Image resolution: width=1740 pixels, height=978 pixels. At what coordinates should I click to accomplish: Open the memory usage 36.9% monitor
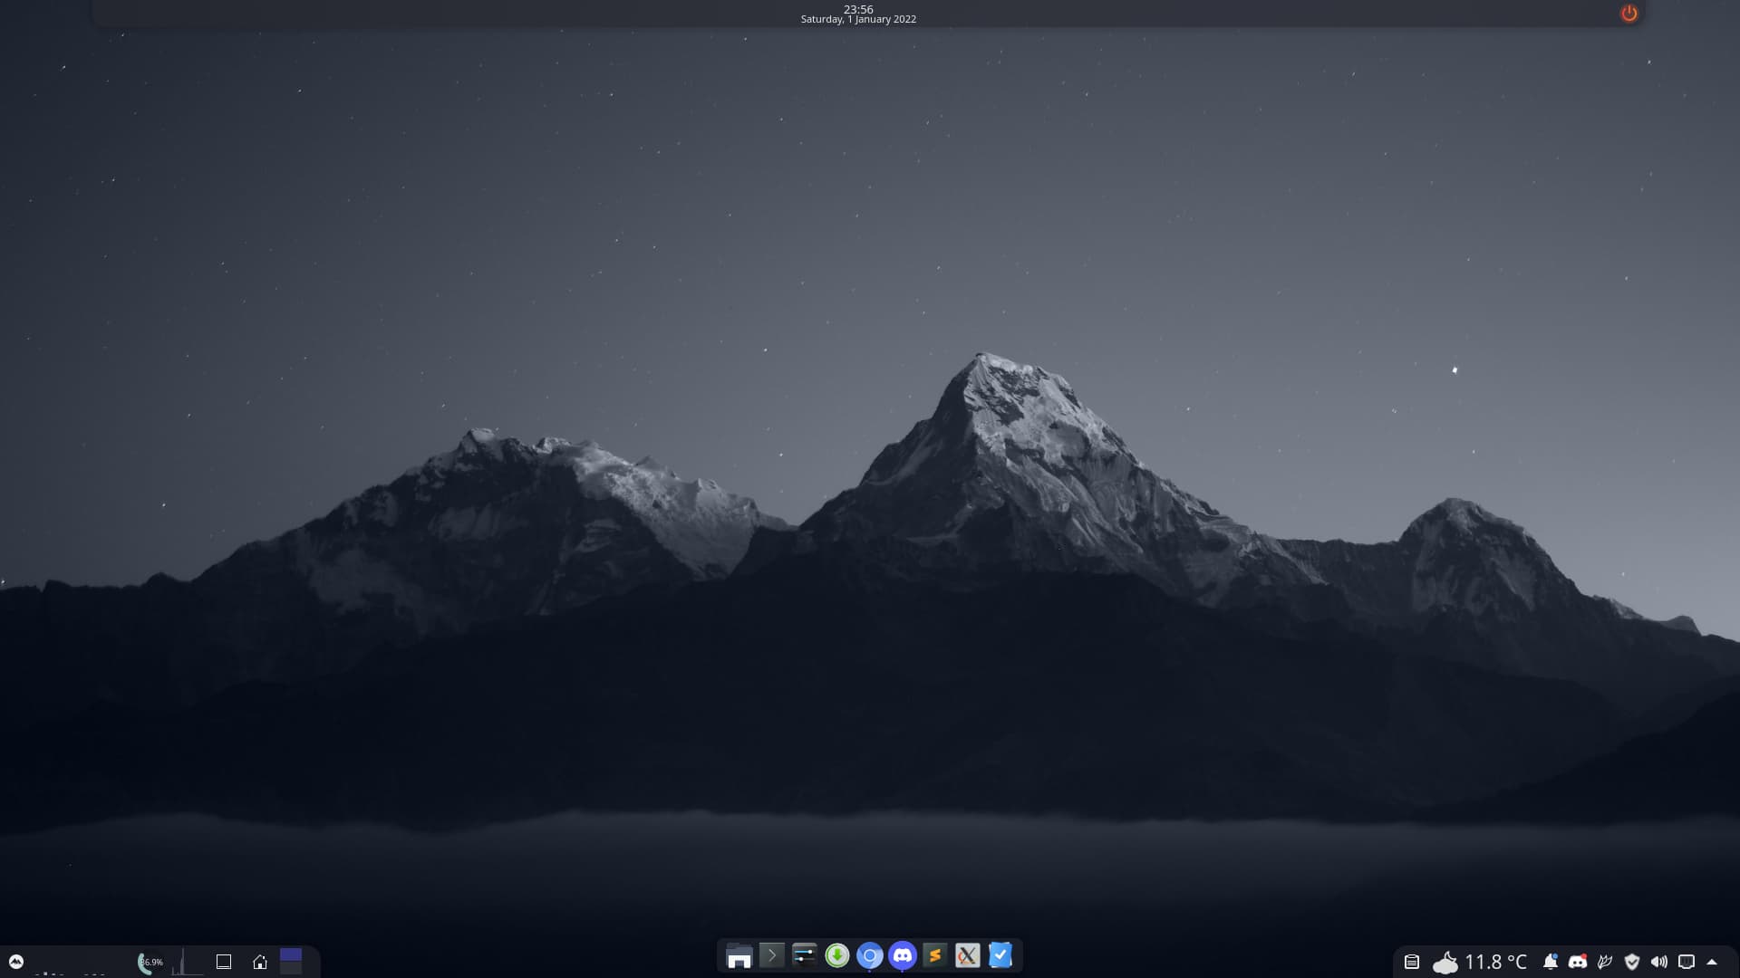coord(150,962)
